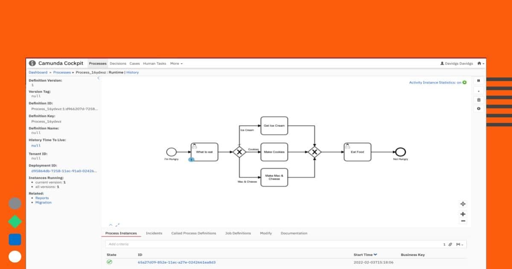The height and width of the screenshot is (269, 512).
Task: Collapse the left definition sidebar
Action: click(x=99, y=78)
